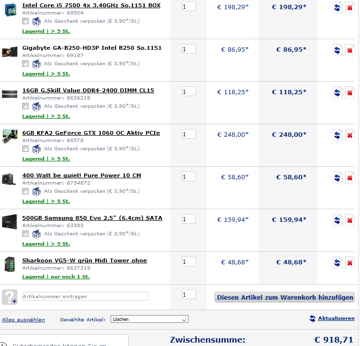Screen dimensions: 360x346
Task: Remove Sharkoon VG5-W case from cart
Action: click(x=350, y=263)
